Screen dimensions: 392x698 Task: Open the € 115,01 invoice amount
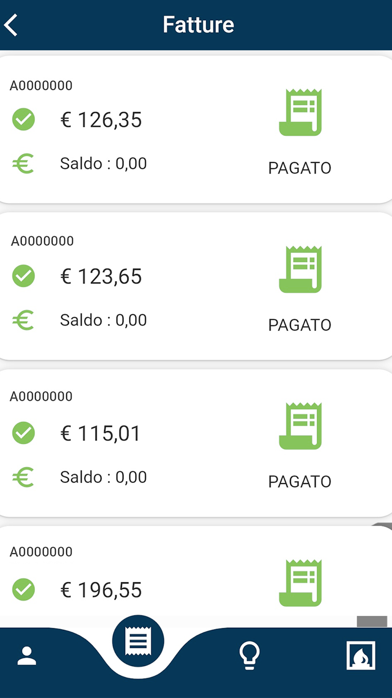[x=101, y=433]
